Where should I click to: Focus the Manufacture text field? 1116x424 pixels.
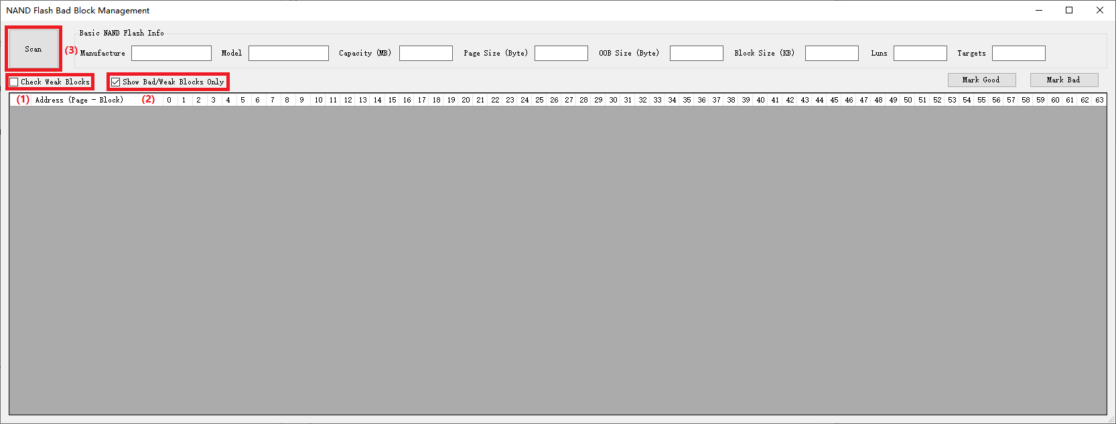tap(171, 53)
